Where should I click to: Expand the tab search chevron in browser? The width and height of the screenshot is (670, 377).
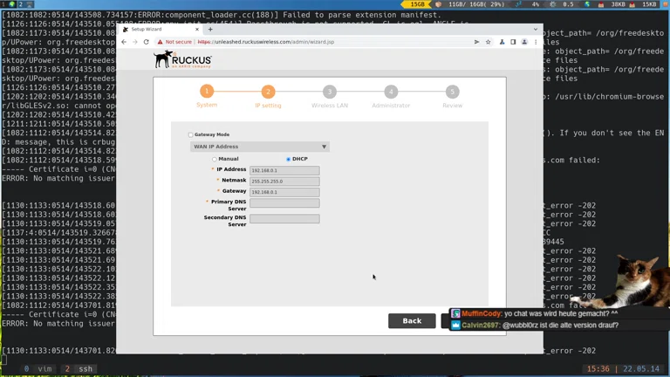(536, 29)
